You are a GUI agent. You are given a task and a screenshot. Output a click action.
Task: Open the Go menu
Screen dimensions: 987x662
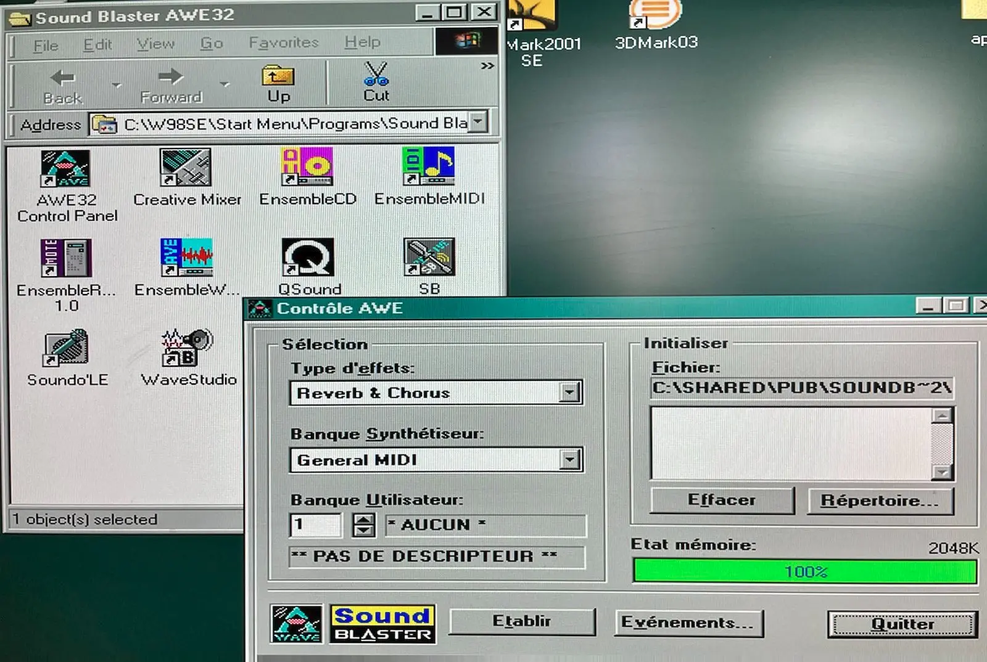[212, 43]
